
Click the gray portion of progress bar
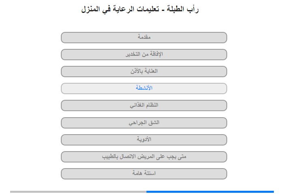(x=78, y=192)
